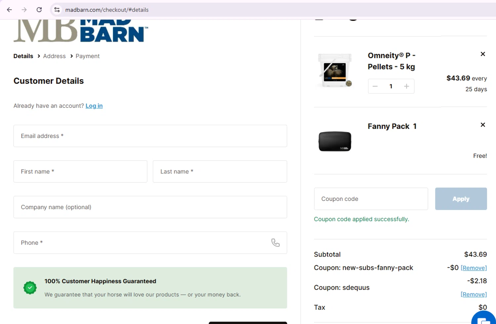Decrease Omneity pellets quantity with minus
Screen dimensions: 496x324
click(375, 86)
